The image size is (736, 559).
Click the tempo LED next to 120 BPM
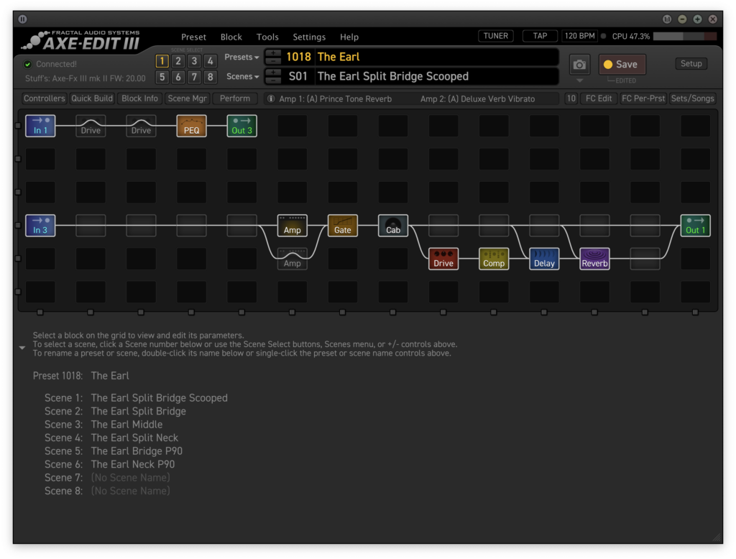coord(604,36)
